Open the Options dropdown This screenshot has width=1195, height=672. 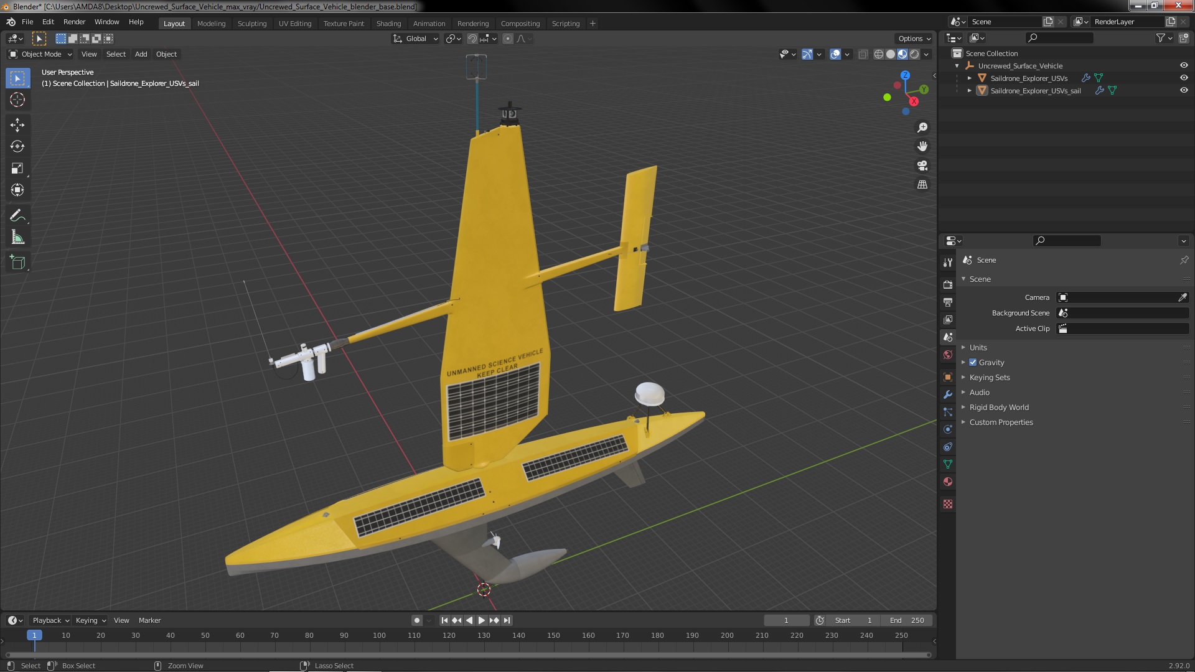(x=914, y=39)
